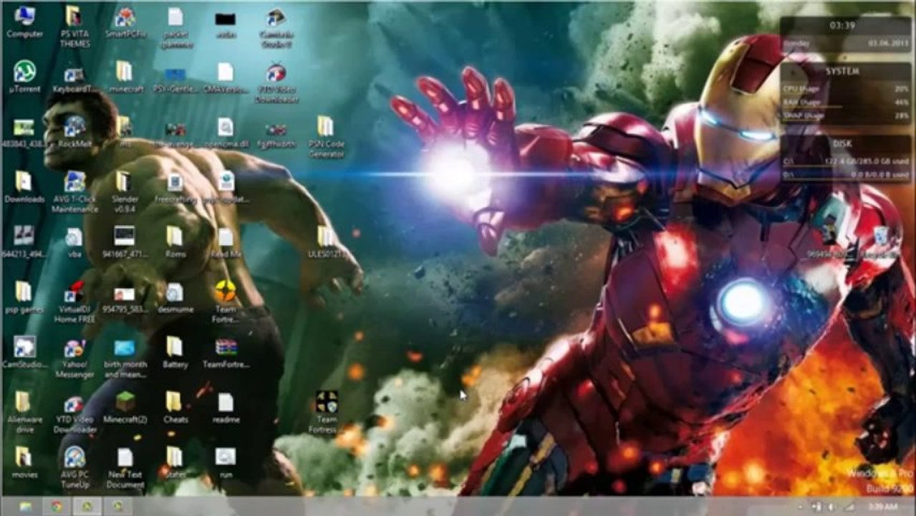The width and height of the screenshot is (916, 516).
Task: Launch the Camtasia Studio shortcut
Action: [276, 27]
